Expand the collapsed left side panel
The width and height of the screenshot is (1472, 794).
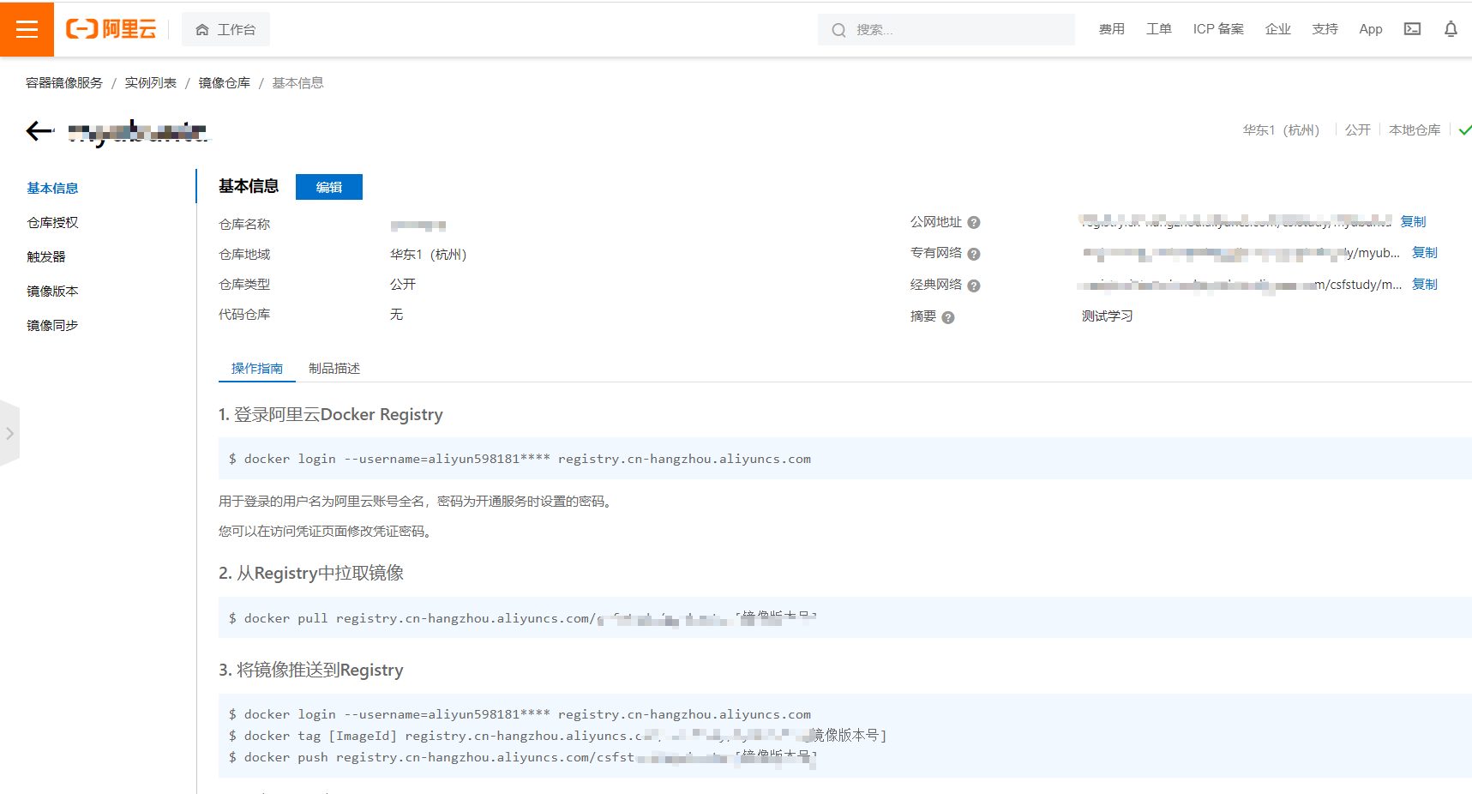coord(9,434)
